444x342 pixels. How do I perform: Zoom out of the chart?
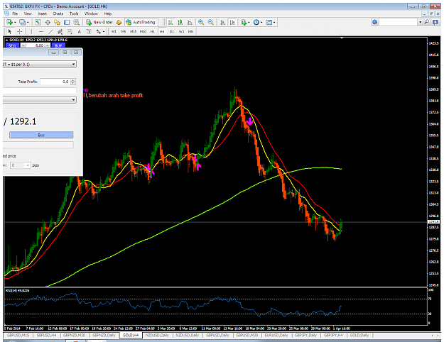click(211, 22)
